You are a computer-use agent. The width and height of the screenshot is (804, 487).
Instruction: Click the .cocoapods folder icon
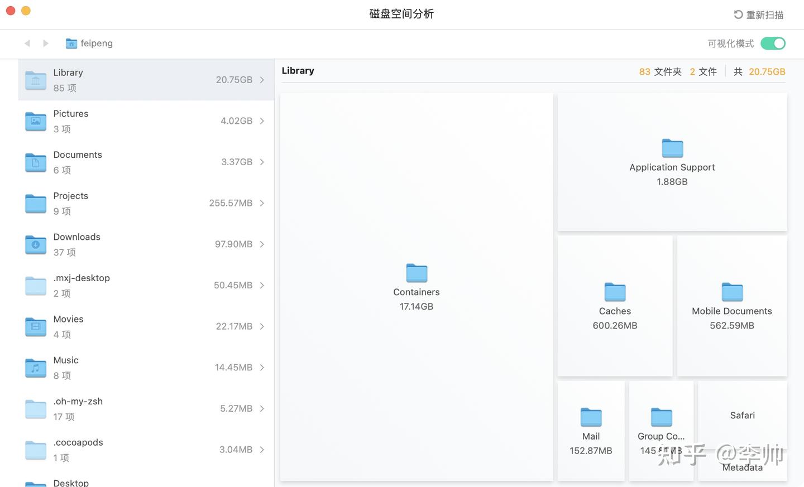36,450
